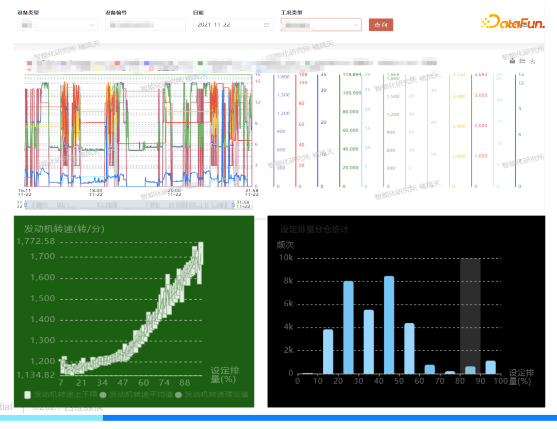557x429 pixels.
Task: Select the 2021-11-22 date field
Action: pos(233,25)
